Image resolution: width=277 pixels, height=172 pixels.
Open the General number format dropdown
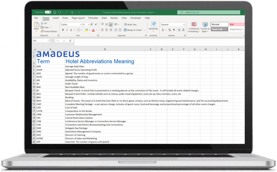(184, 25)
